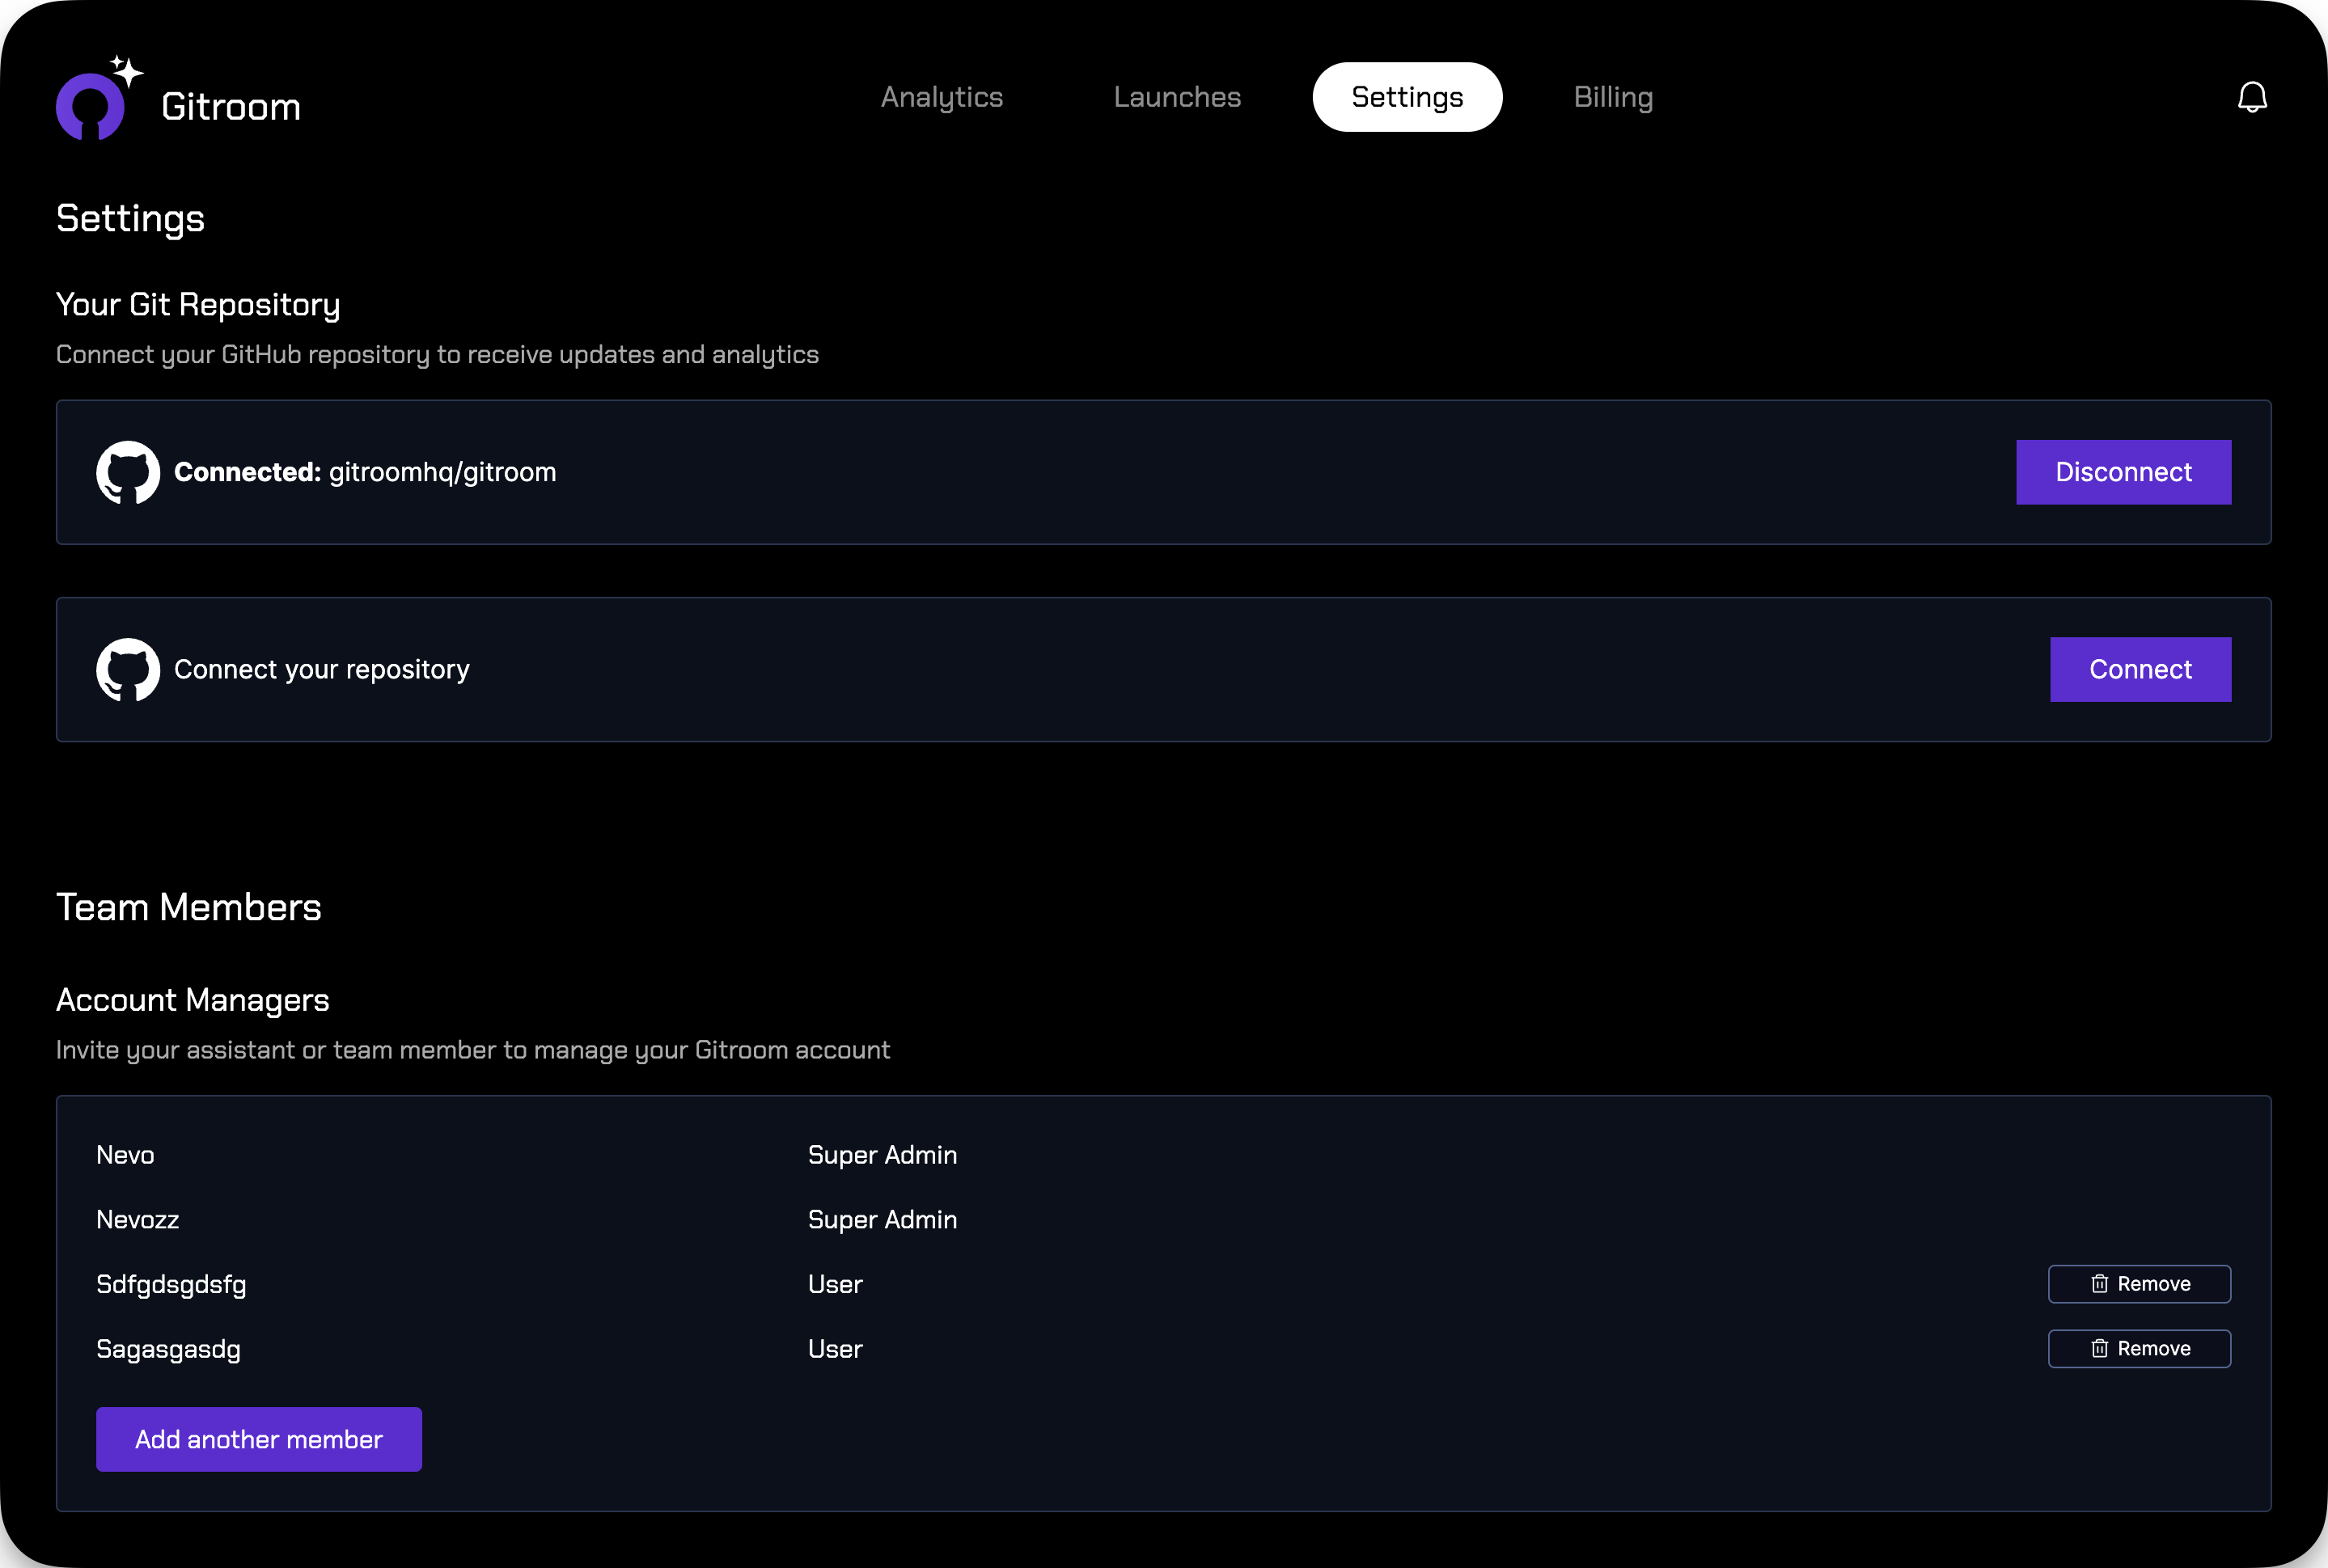Switch to the Launches tab
The width and height of the screenshot is (2328, 1568).
point(1177,97)
